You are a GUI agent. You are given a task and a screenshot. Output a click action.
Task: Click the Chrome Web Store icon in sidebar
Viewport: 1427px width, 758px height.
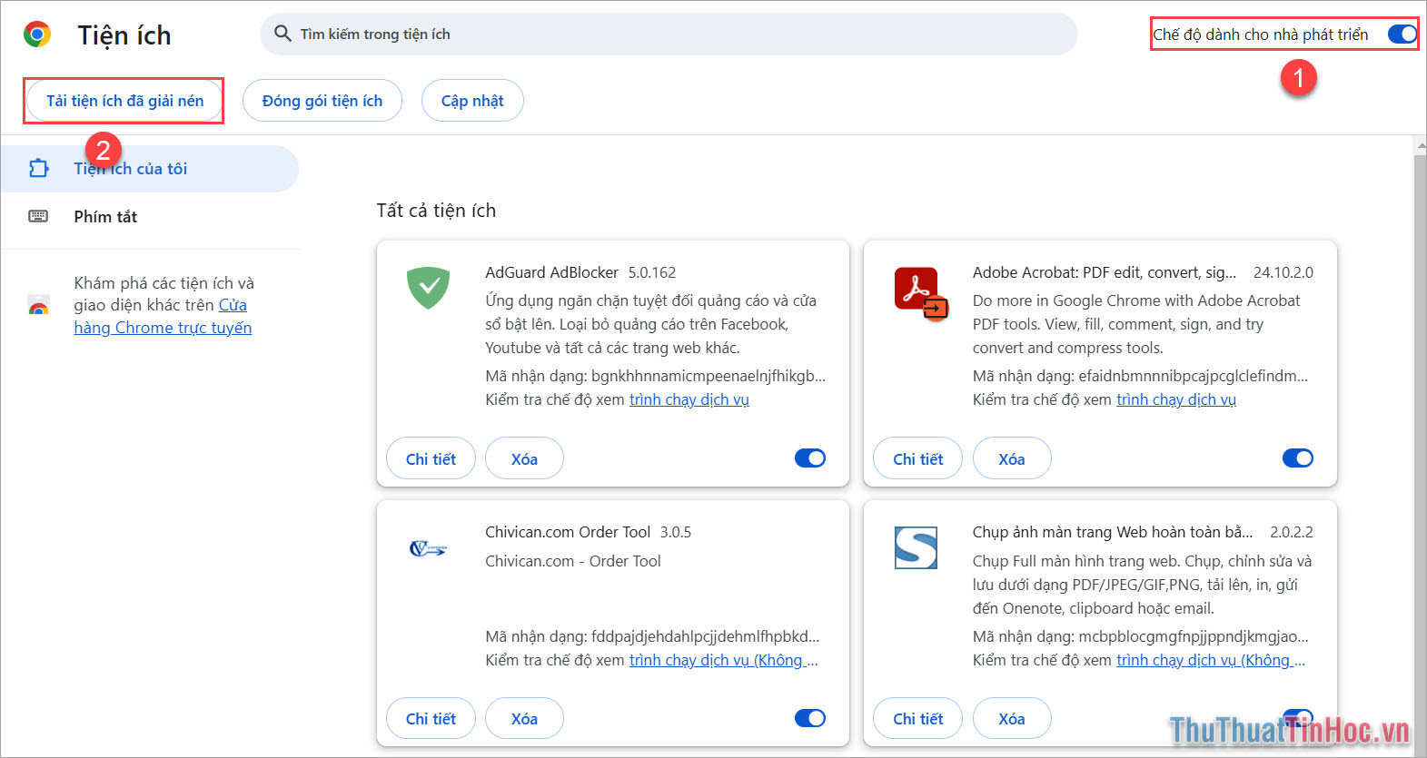click(38, 306)
